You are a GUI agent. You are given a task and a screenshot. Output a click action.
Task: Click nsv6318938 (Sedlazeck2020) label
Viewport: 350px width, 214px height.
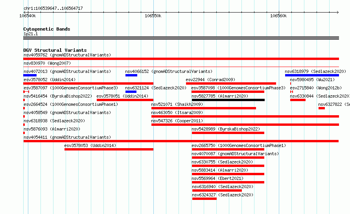(x=54, y=121)
